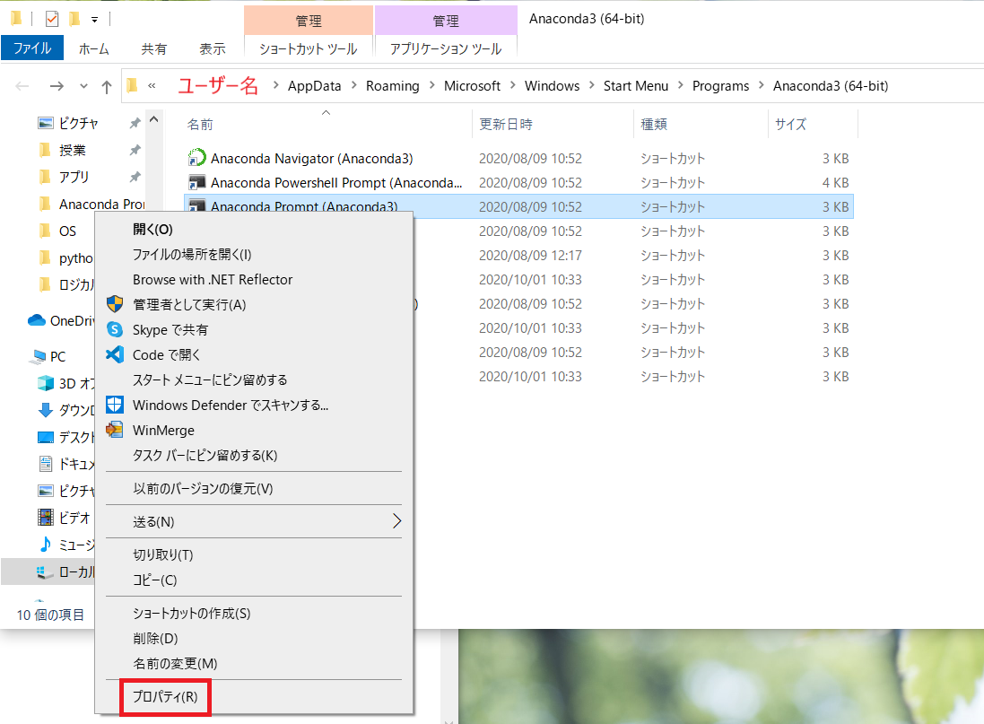Viewport: 984px width, 724px height.
Task: Open the Anaconda Navigator shortcut icon
Action: tap(197, 158)
